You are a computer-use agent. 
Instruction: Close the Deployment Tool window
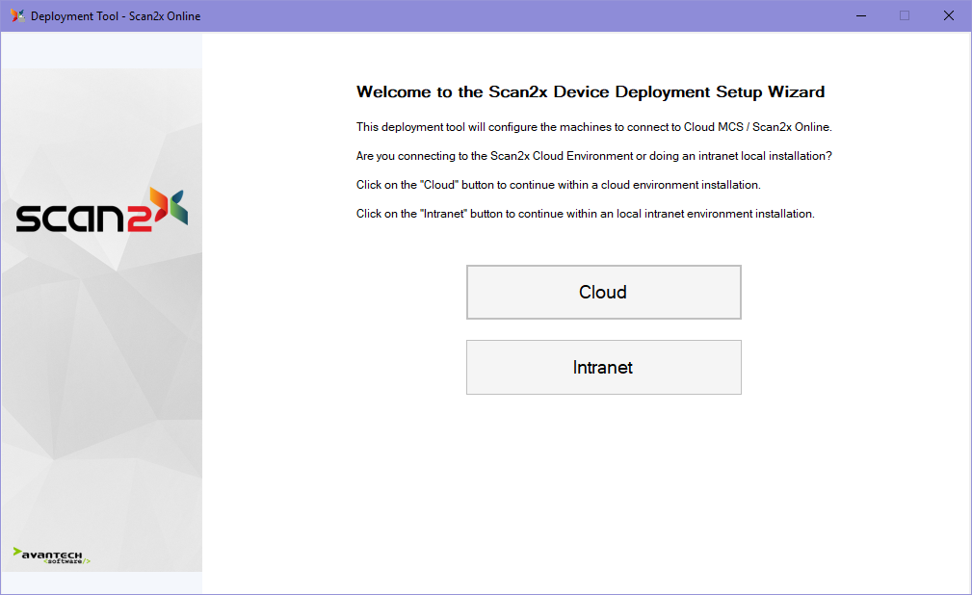949,15
